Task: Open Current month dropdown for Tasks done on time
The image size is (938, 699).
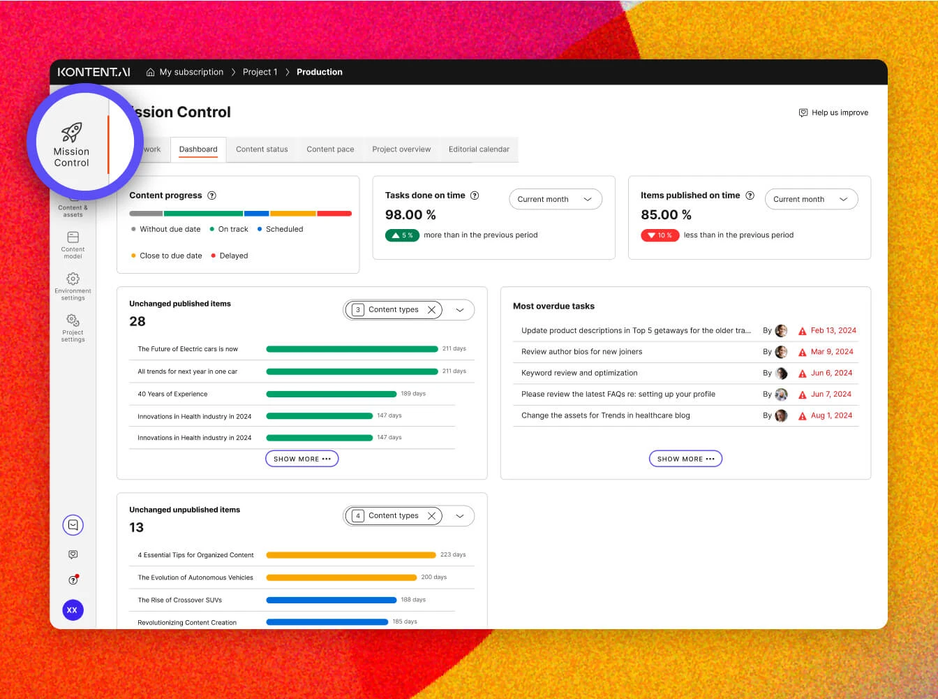Action: click(x=555, y=199)
